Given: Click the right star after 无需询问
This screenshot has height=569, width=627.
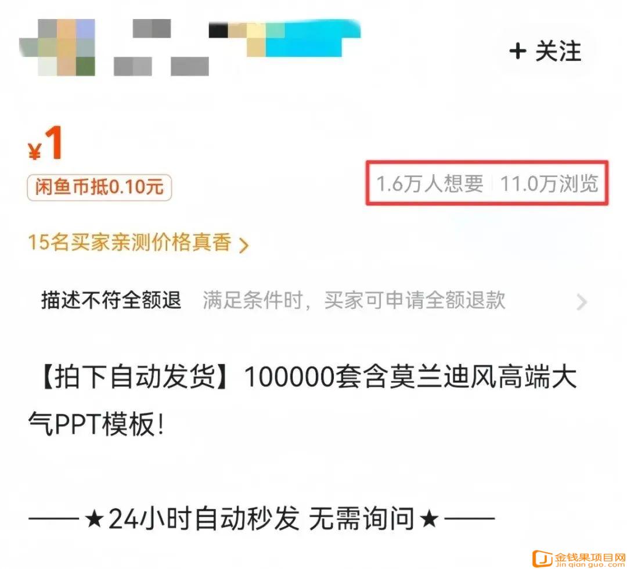Looking at the screenshot, I should [x=429, y=519].
